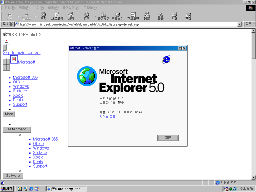Open the first Microsoft 365 link
Image resolution: width=256 pixels, height=192 pixels.
25,77
